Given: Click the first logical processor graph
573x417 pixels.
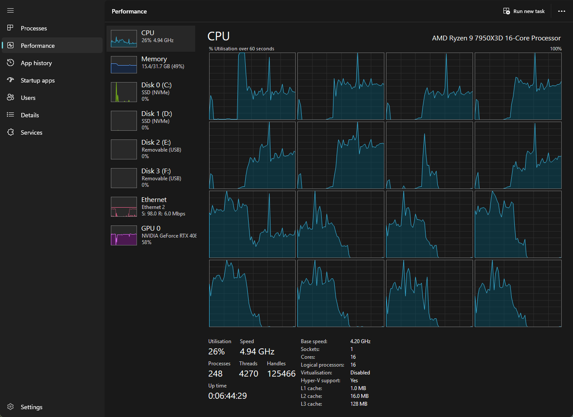Looking at the screenshot, I should tap(252, 86).
